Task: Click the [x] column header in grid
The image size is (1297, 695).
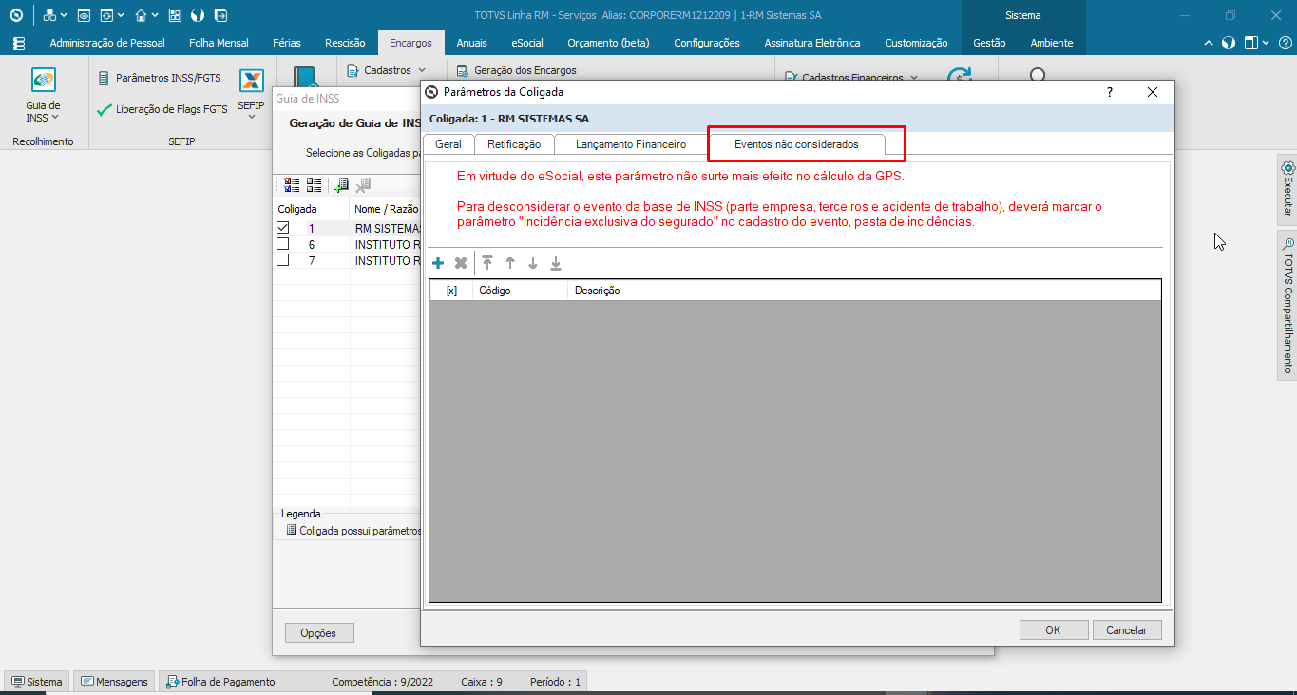Action: (x=451, y=291)
